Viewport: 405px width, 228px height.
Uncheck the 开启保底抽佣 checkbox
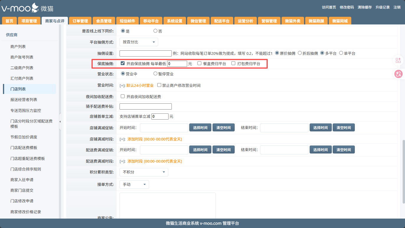pos(123,63)
